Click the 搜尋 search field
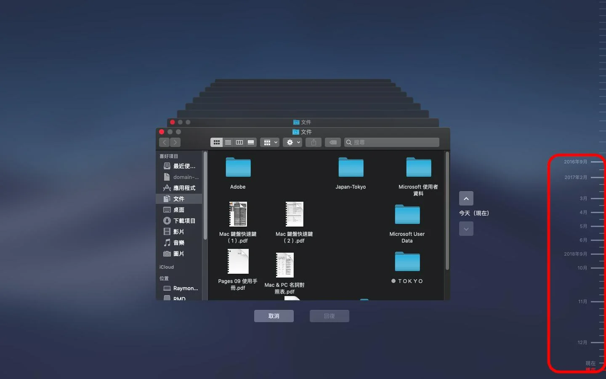This screenshot has width=606, height=379. coord(392,142)
